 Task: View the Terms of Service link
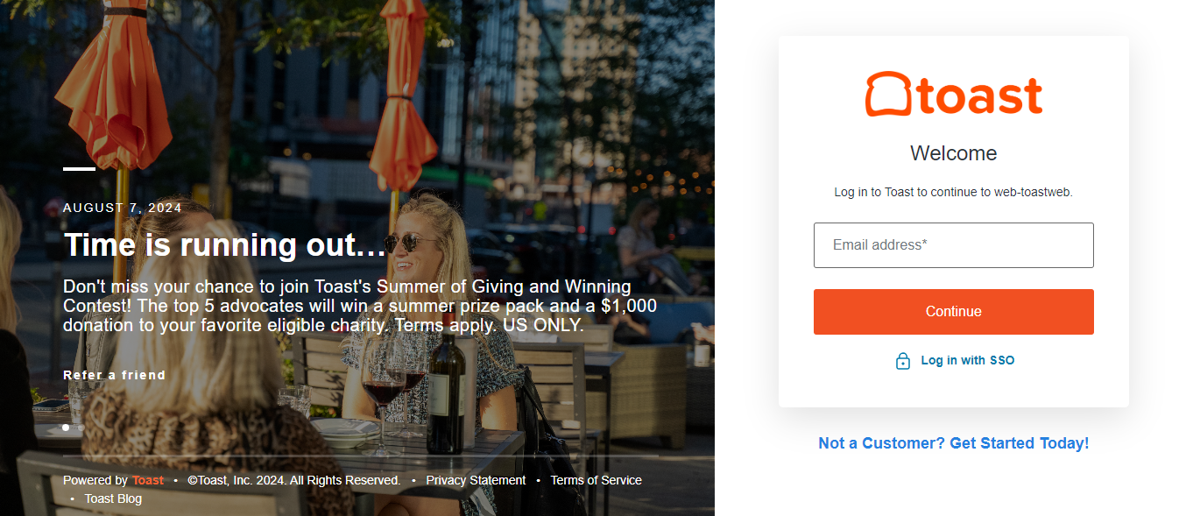point(596,480)
